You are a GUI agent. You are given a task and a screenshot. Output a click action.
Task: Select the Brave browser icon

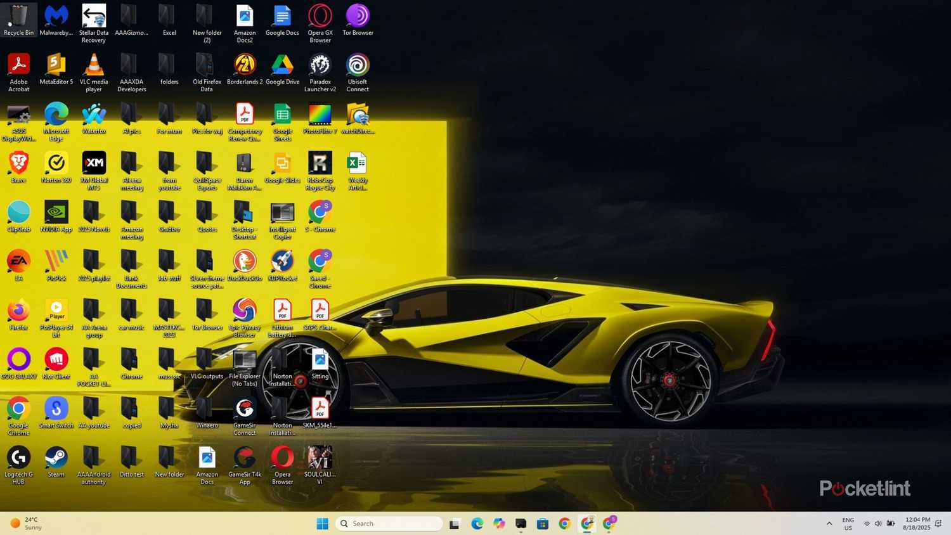18,167
